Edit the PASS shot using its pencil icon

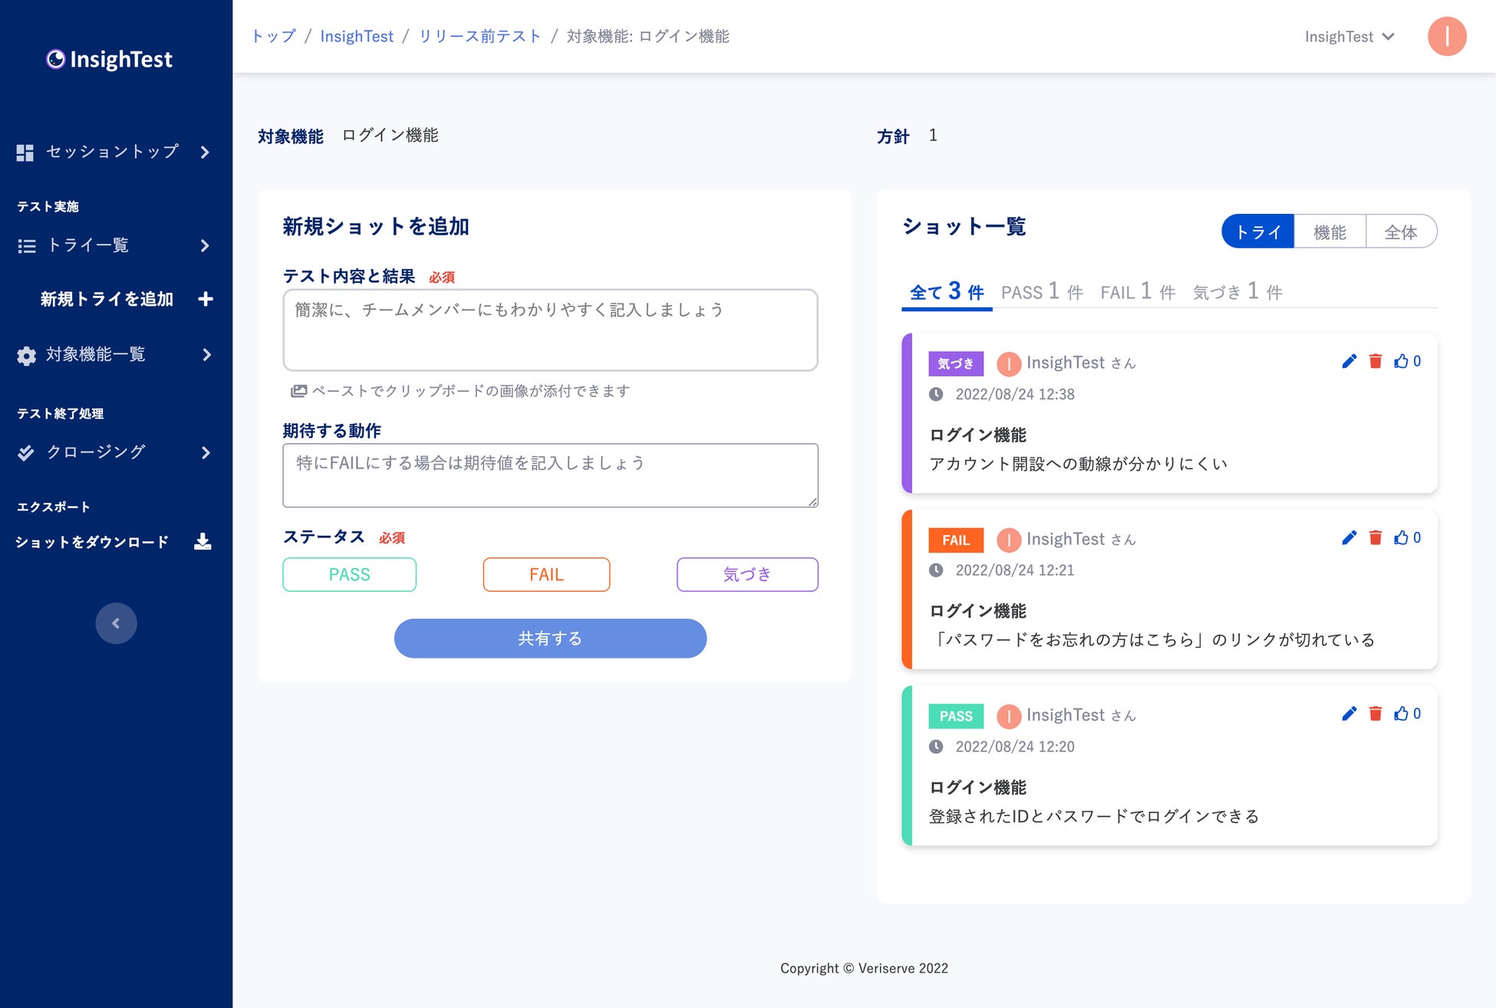[1349, 714]
